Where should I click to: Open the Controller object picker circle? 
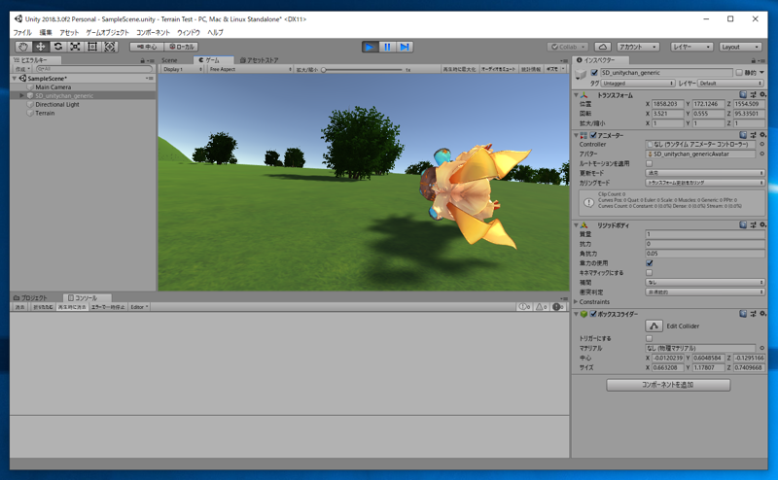[762, 145]
